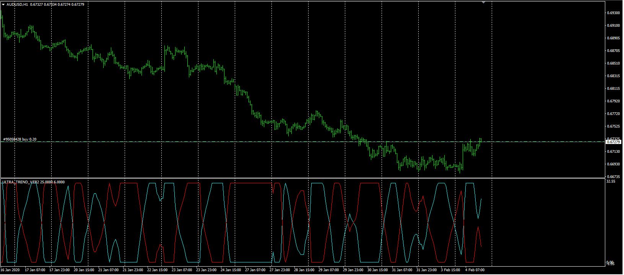Select the #95058428 buy 0.20 order label
624x275 pixels.
[x=19, y=139]
